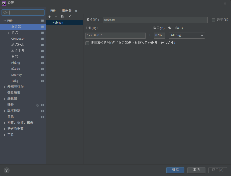Click project-scope icon on the 质量工具 row

click(x=42, y=51)
